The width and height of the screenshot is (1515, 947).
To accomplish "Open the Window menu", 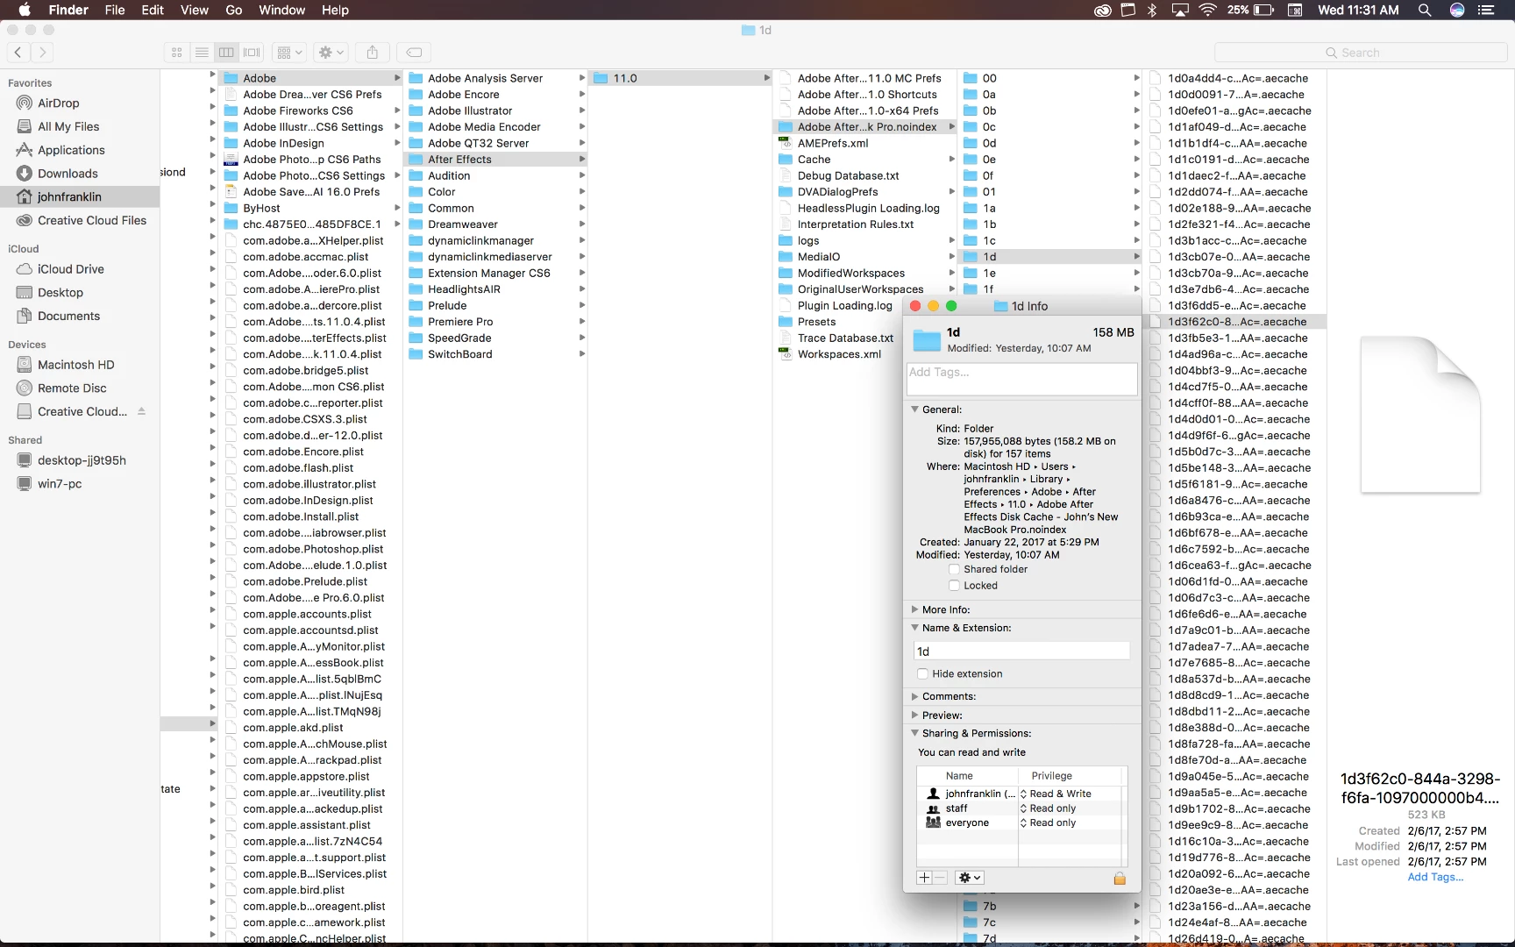I will (x=282, y=10).
